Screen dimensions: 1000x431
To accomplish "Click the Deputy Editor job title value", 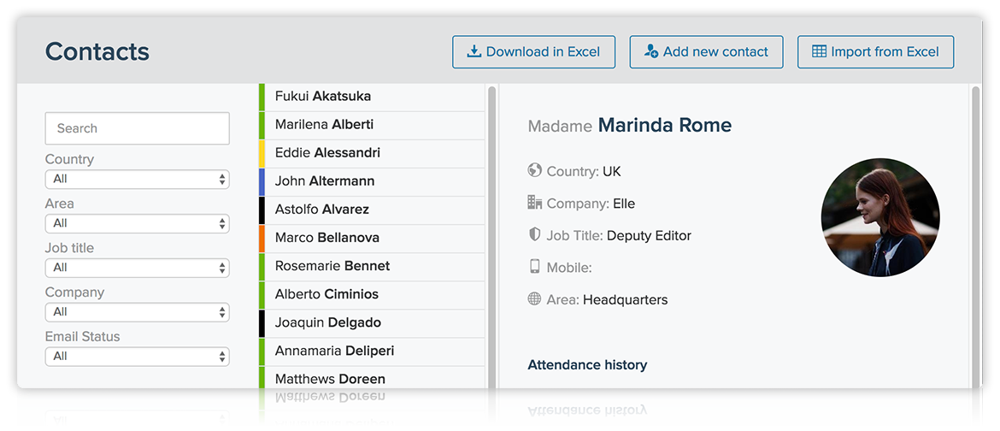I will tap(650, 236).
